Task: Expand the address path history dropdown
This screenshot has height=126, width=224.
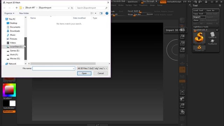Action: 69,8
